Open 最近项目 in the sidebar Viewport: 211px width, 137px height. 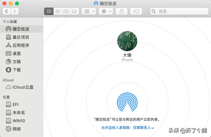pyautogui.click(x=21, y=37)
